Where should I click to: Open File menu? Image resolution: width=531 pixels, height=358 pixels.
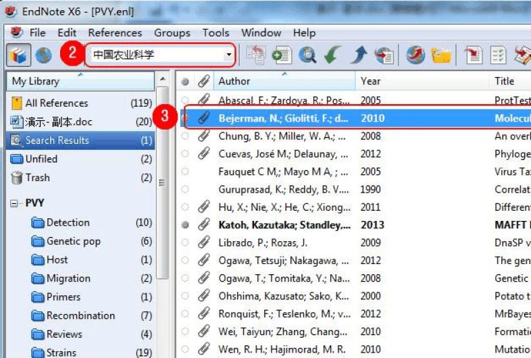coord(37,32)
